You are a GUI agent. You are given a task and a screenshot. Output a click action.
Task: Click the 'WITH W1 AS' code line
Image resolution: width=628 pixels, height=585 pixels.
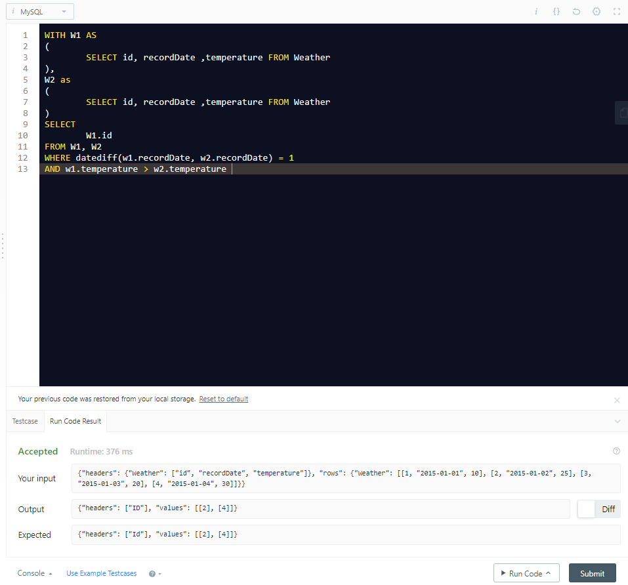click(x=70, y=35)
